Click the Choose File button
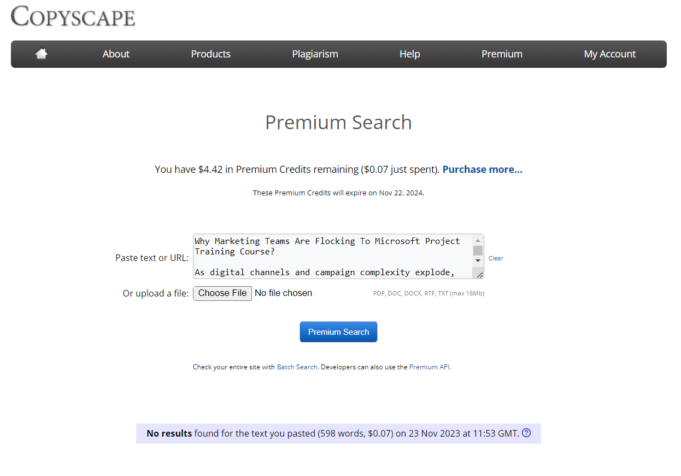The image size is (681, 476). coord(222,293)
